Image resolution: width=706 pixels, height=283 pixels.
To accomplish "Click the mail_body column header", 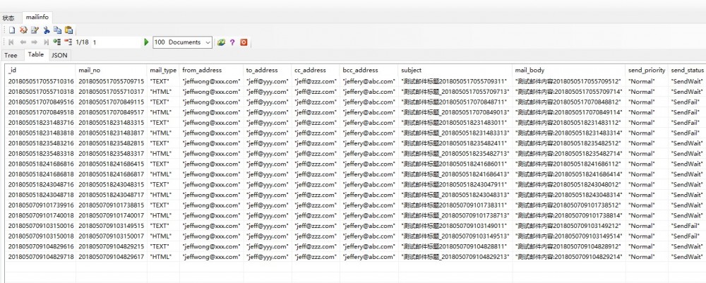I will click(570, 70).
